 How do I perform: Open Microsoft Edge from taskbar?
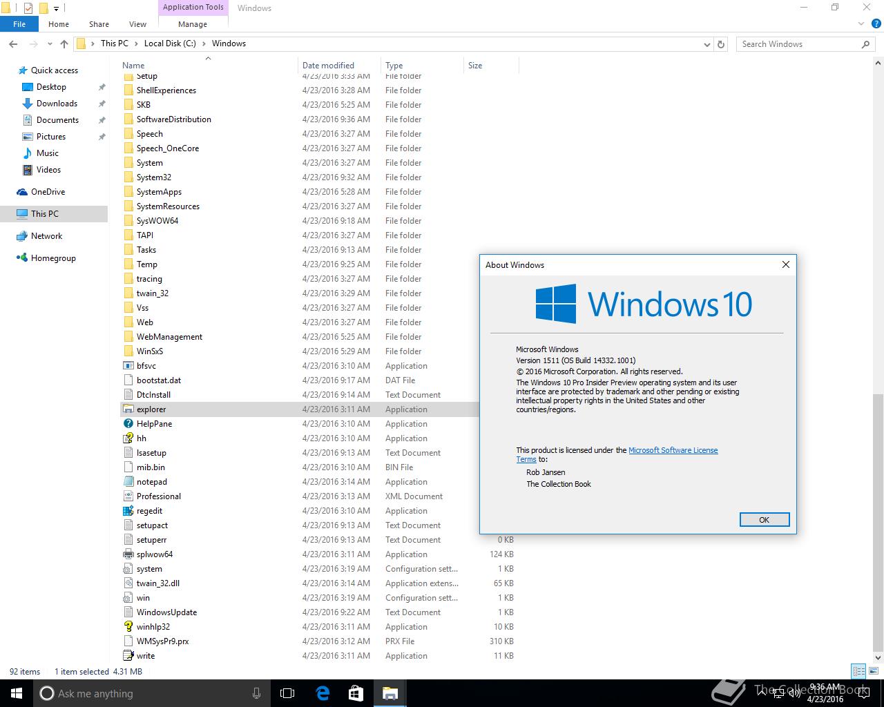tap(323, 693)
